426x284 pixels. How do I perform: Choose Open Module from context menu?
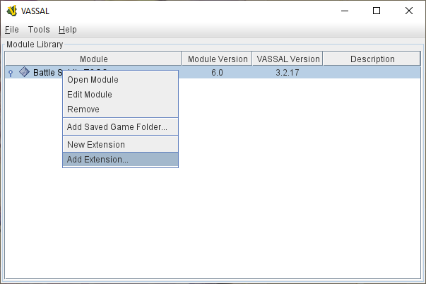(x=120, y=80)
